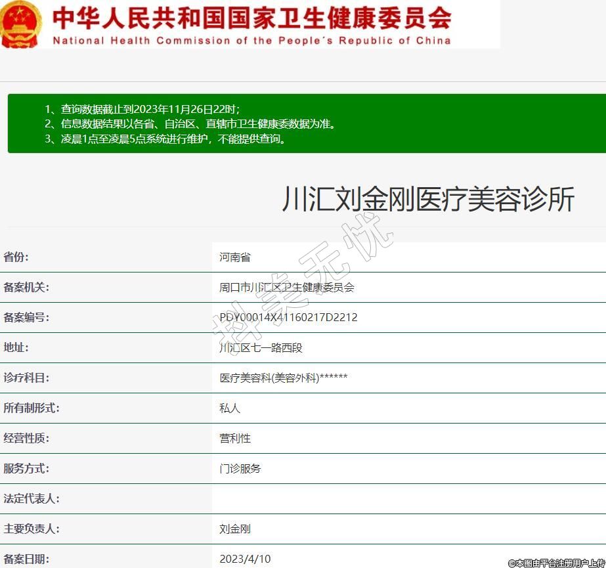Click the address value 川汇区七一路西段
The height and width of the screenshot is (568, 606).
pos(261,347)
